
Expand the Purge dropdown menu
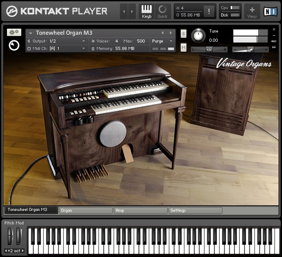[x=163, y=41]
